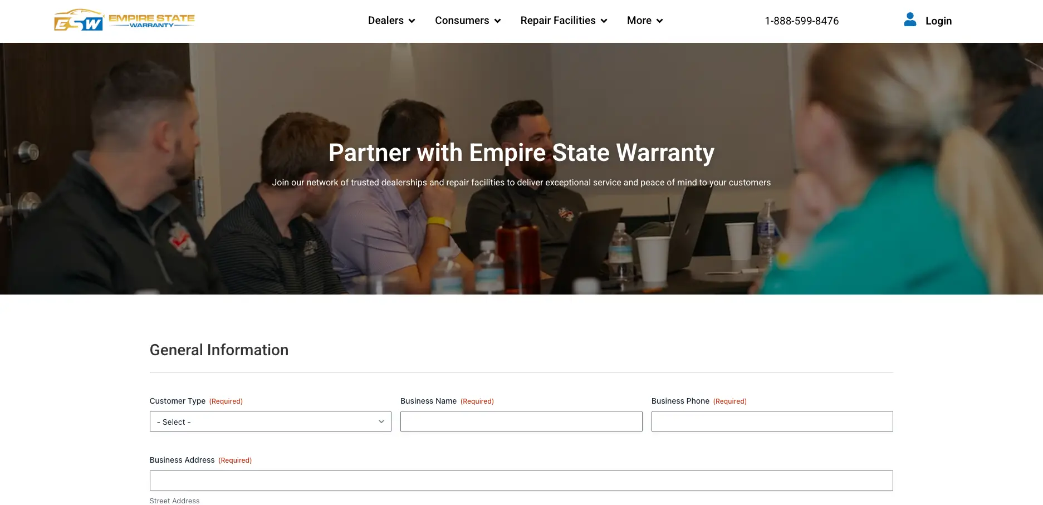Click the Login link
Image resolution: width=1043 pixels, height=505 pixels.
938,21
